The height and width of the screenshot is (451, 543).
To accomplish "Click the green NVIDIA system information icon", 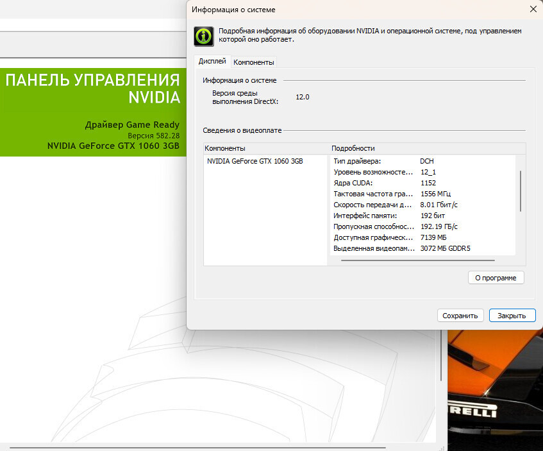I will (x=204, y=36).
